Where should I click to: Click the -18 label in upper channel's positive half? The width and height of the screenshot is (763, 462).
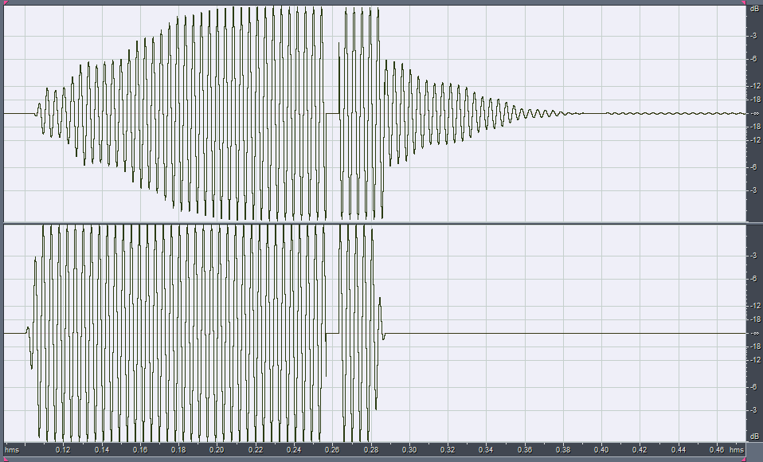[x=755, y=100]
